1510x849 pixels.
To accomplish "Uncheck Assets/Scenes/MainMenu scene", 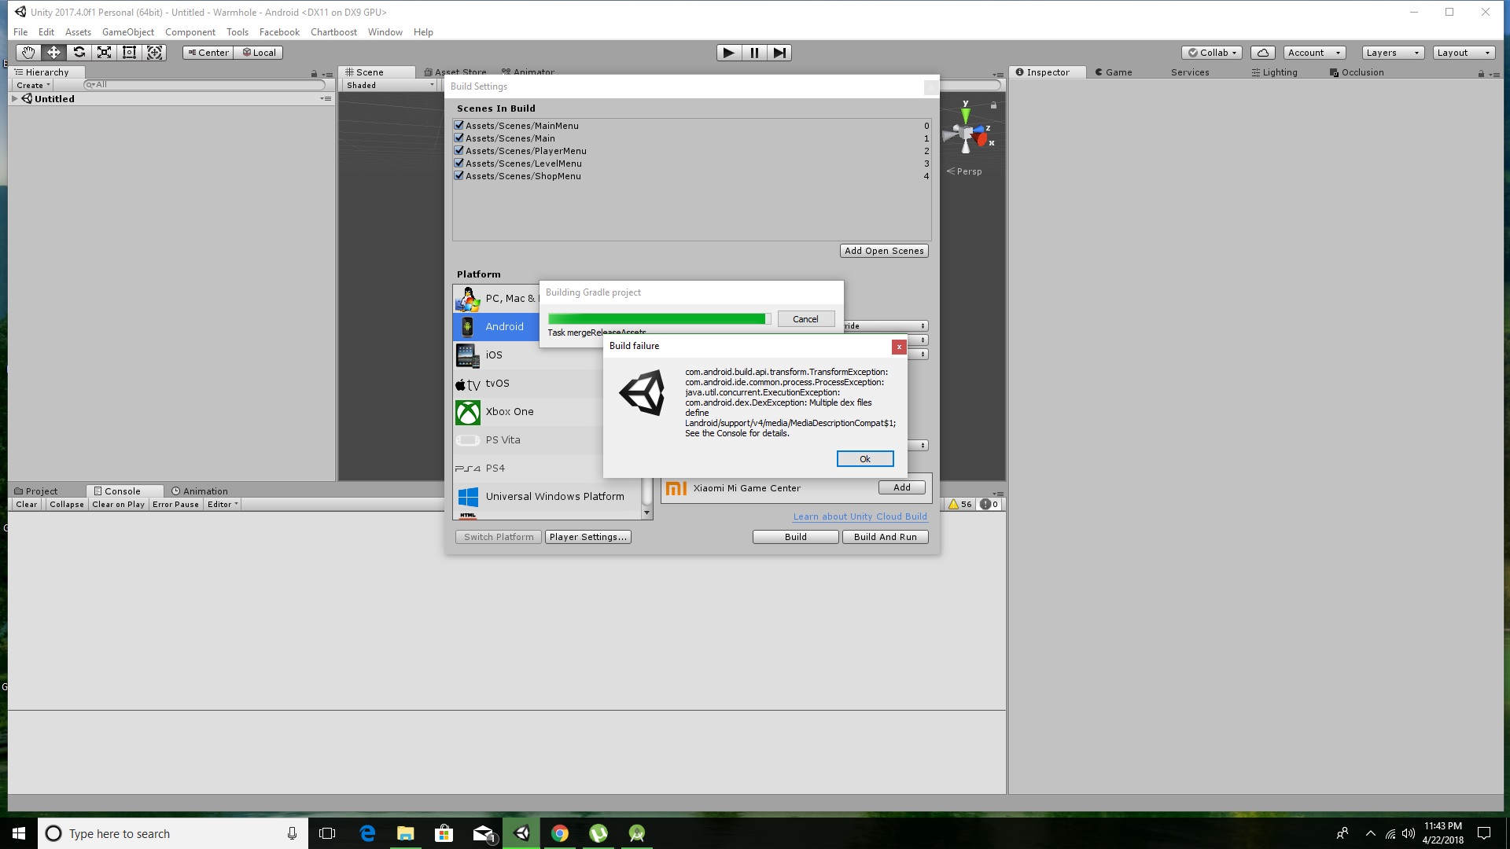I will pos(459,125).
